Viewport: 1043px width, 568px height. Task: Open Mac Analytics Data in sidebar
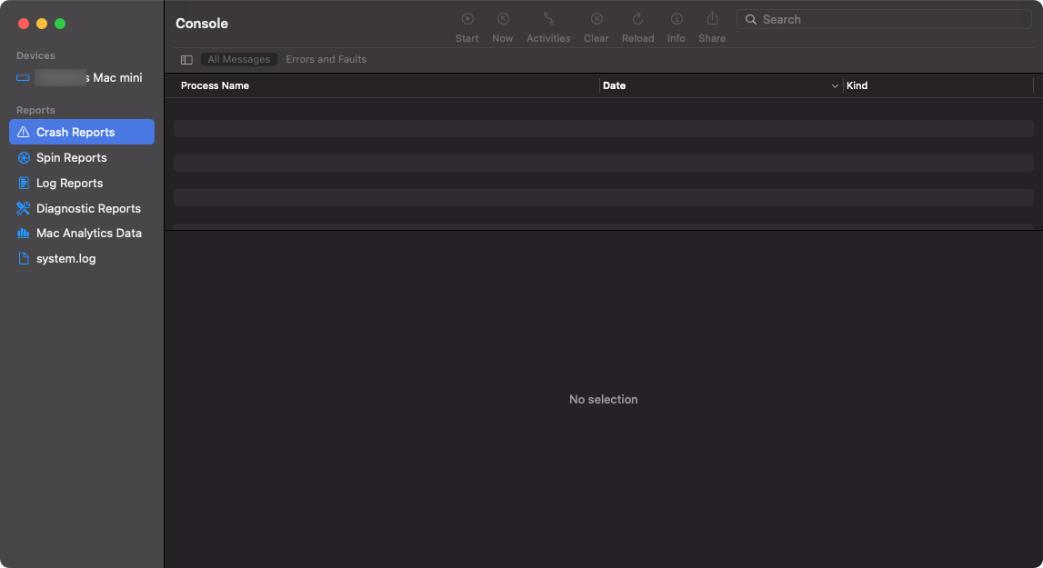coord(82,233)
